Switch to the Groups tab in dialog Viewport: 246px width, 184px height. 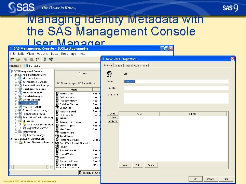click(119, 65)
